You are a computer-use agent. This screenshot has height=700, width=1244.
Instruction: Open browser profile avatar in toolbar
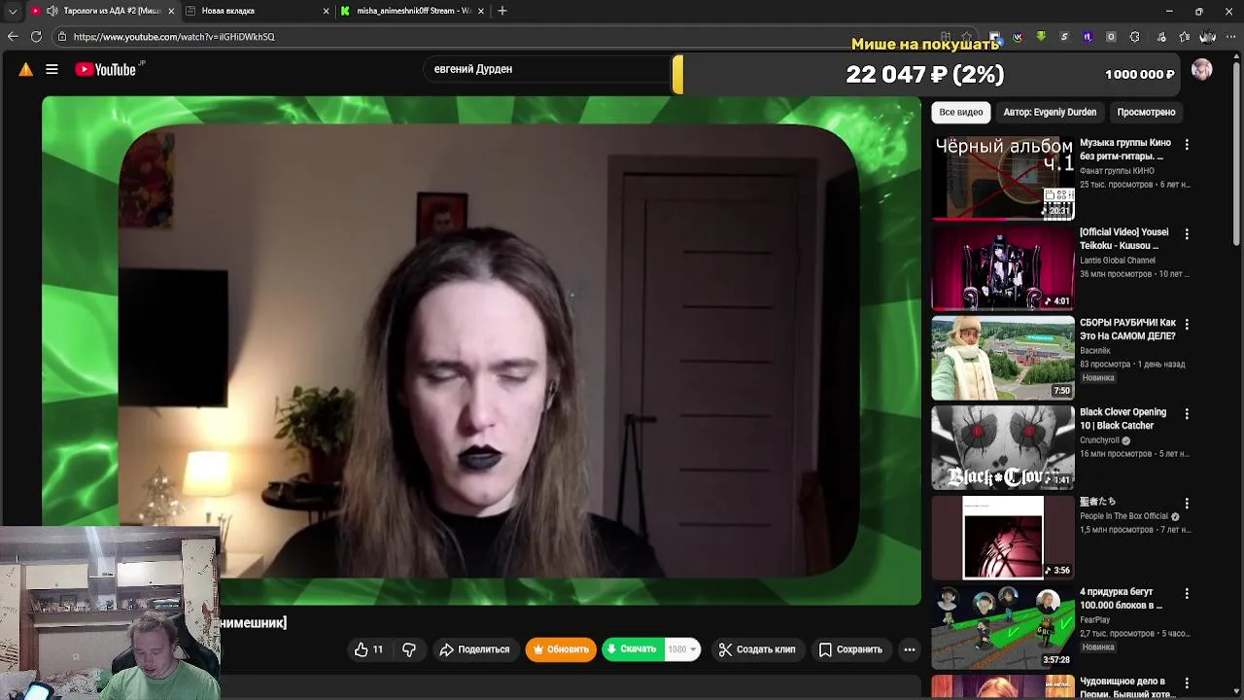click(x=1207, y=37)
